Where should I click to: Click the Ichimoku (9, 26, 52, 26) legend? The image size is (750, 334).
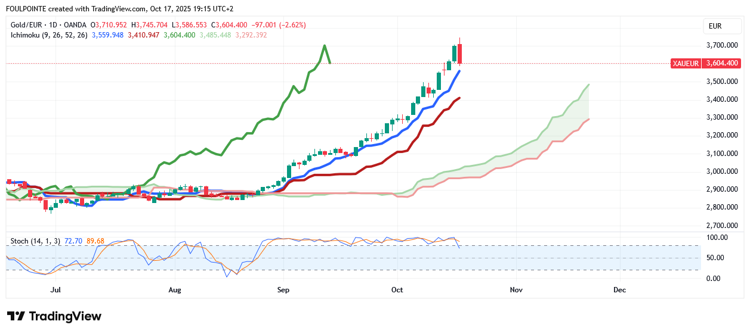click(49, 35)
